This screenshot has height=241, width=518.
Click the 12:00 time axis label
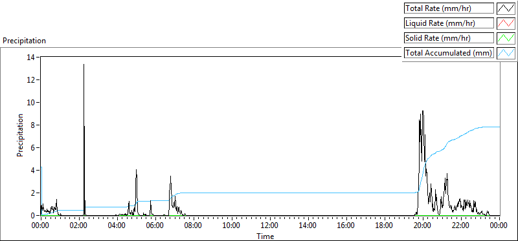270,225
